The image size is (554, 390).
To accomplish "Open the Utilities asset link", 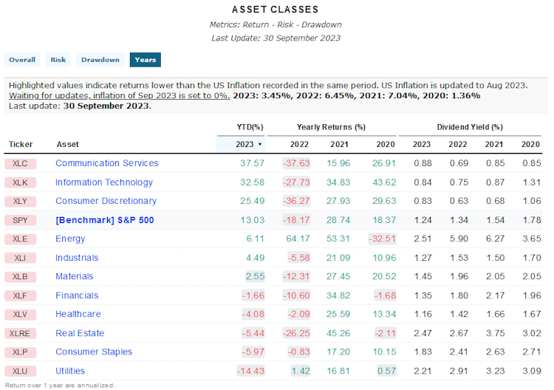I will pyautogui.click(x=70, y=372).
